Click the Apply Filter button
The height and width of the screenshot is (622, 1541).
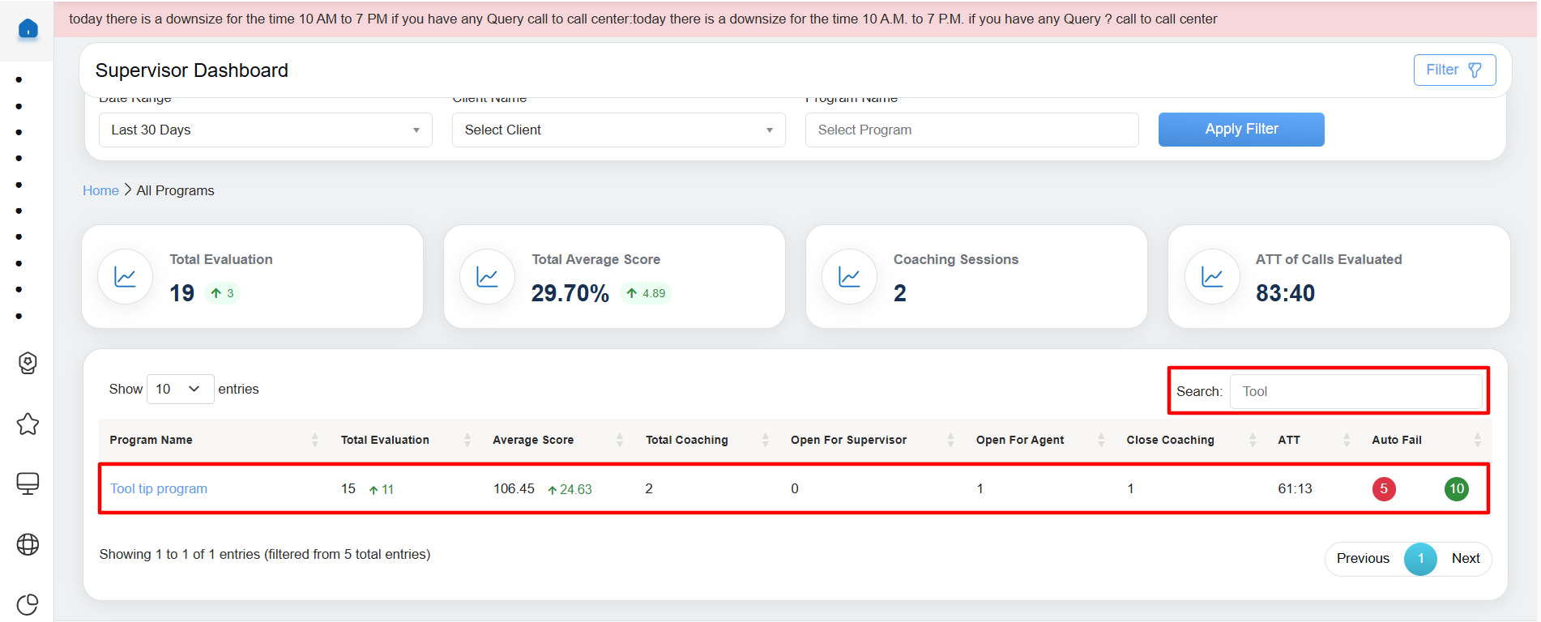(1240, 130)
